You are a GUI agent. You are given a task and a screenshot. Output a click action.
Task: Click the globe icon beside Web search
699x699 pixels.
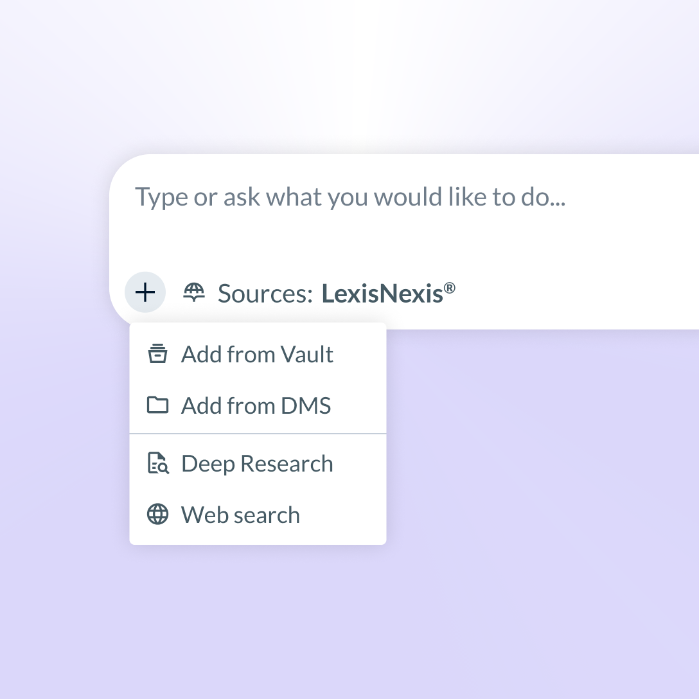(158, 515)
